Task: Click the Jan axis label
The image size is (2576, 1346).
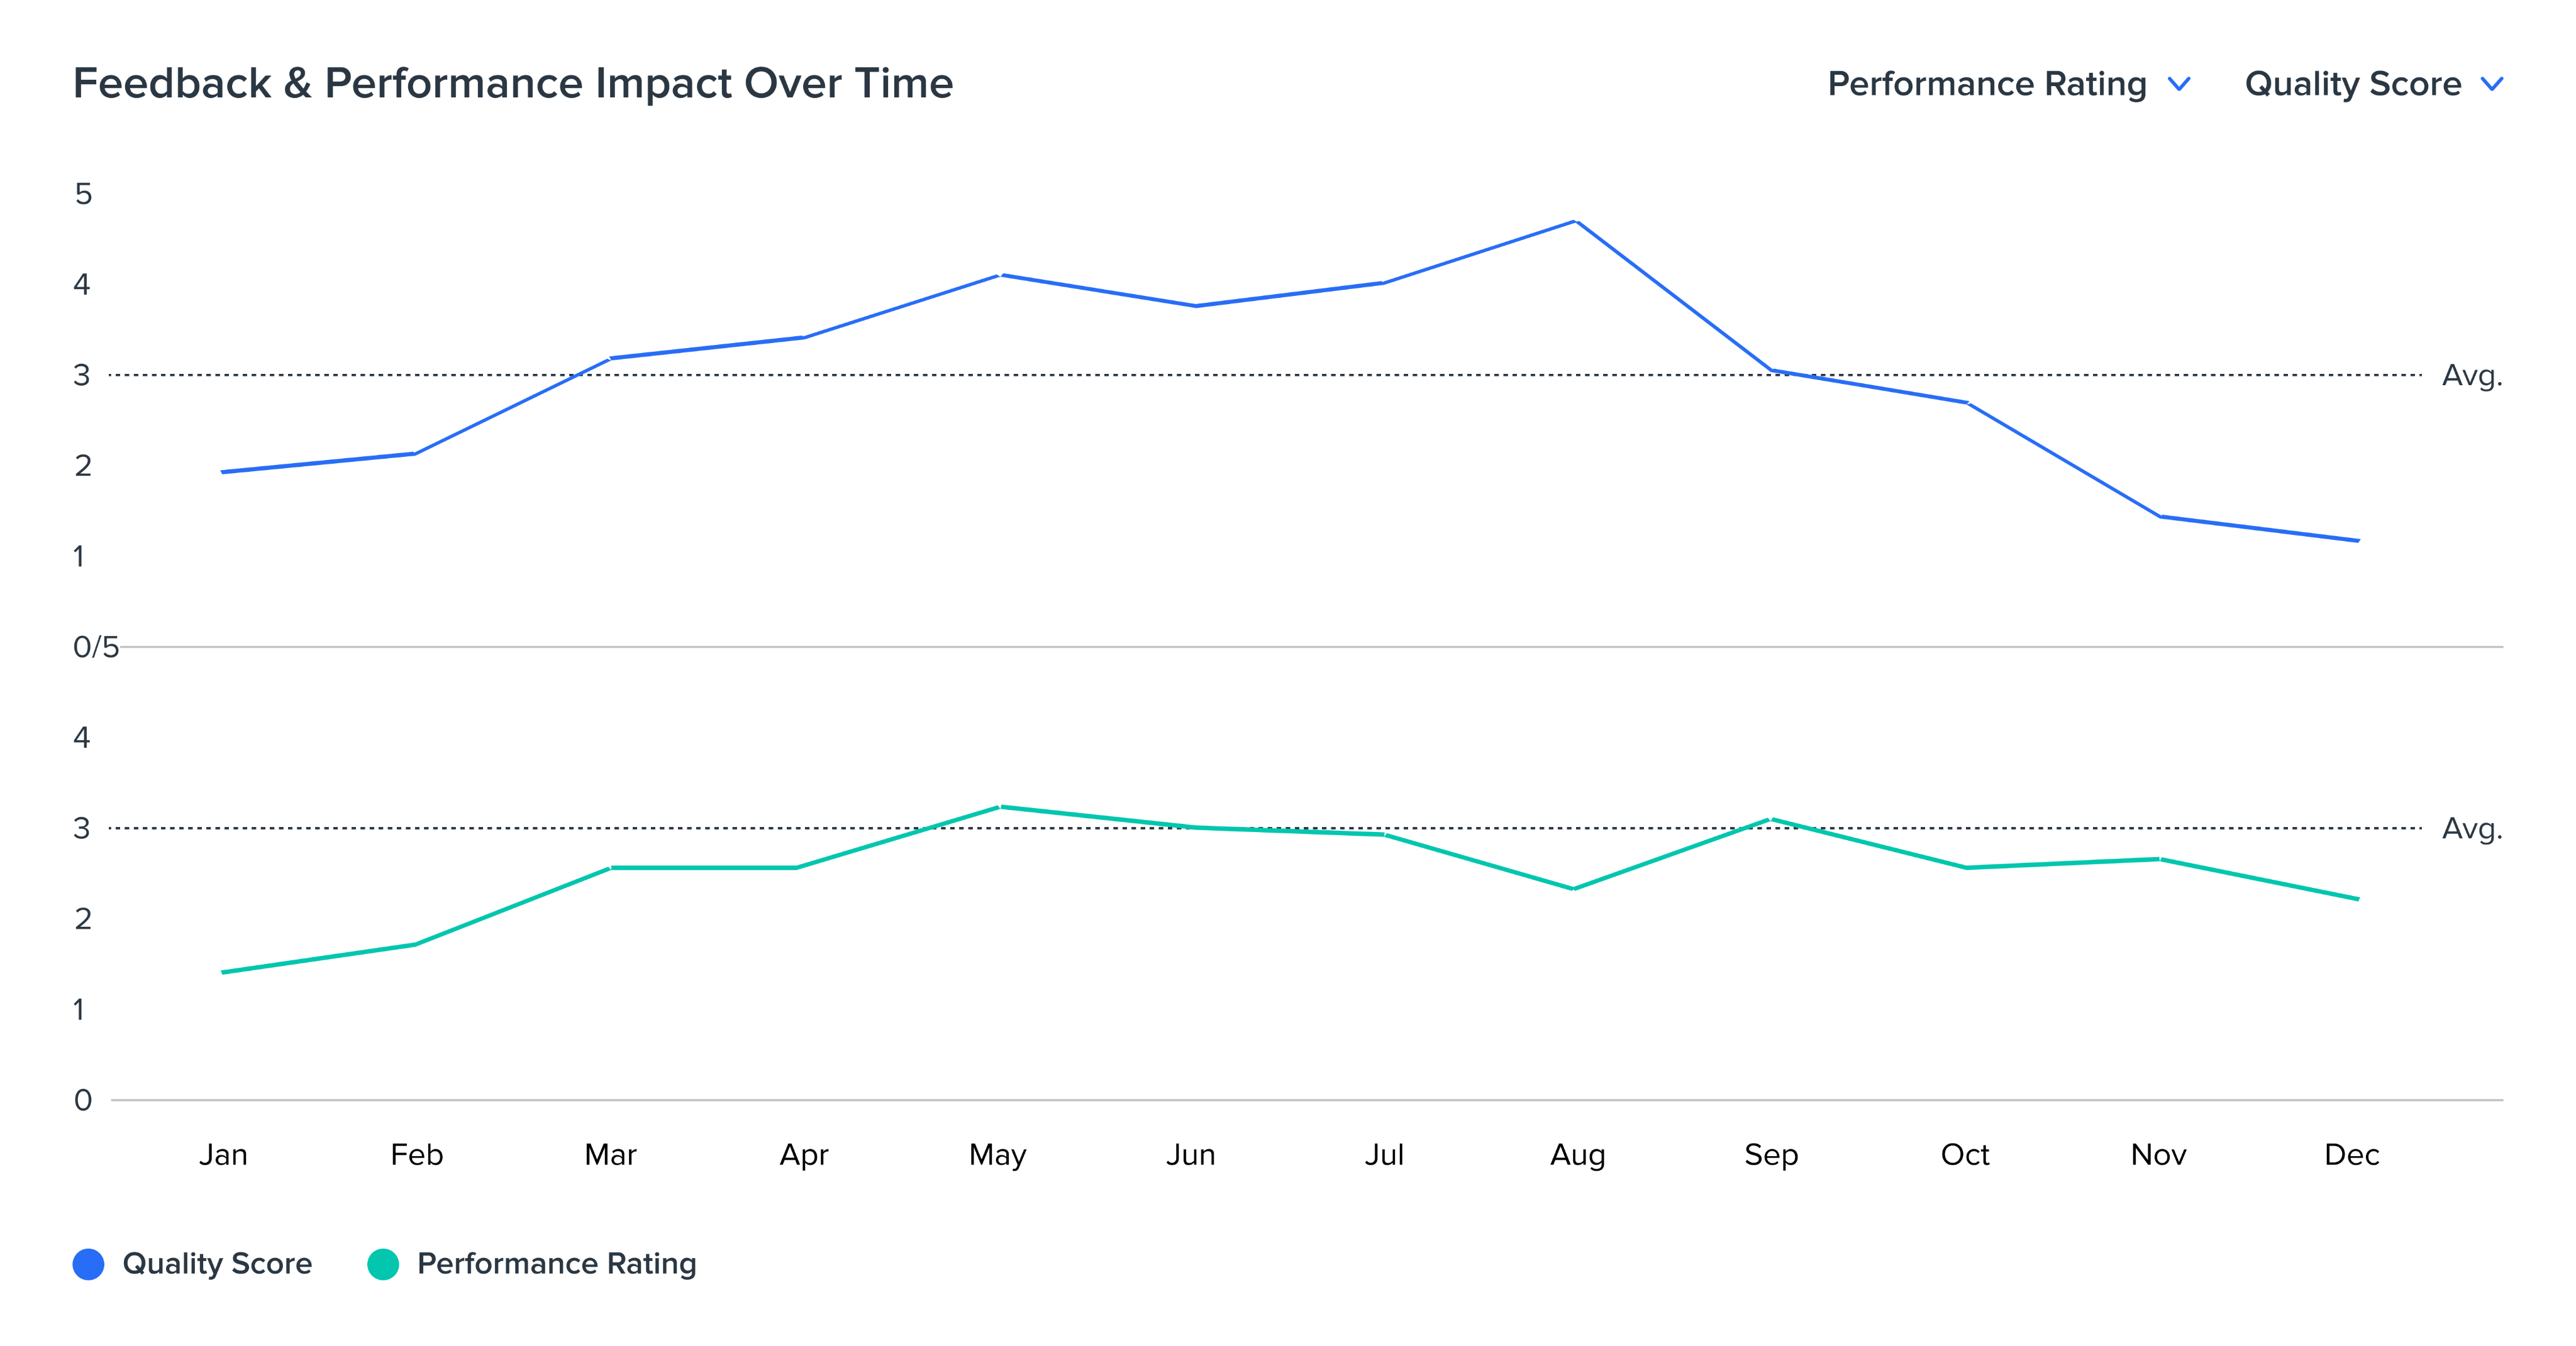Action: point(223,1154)
